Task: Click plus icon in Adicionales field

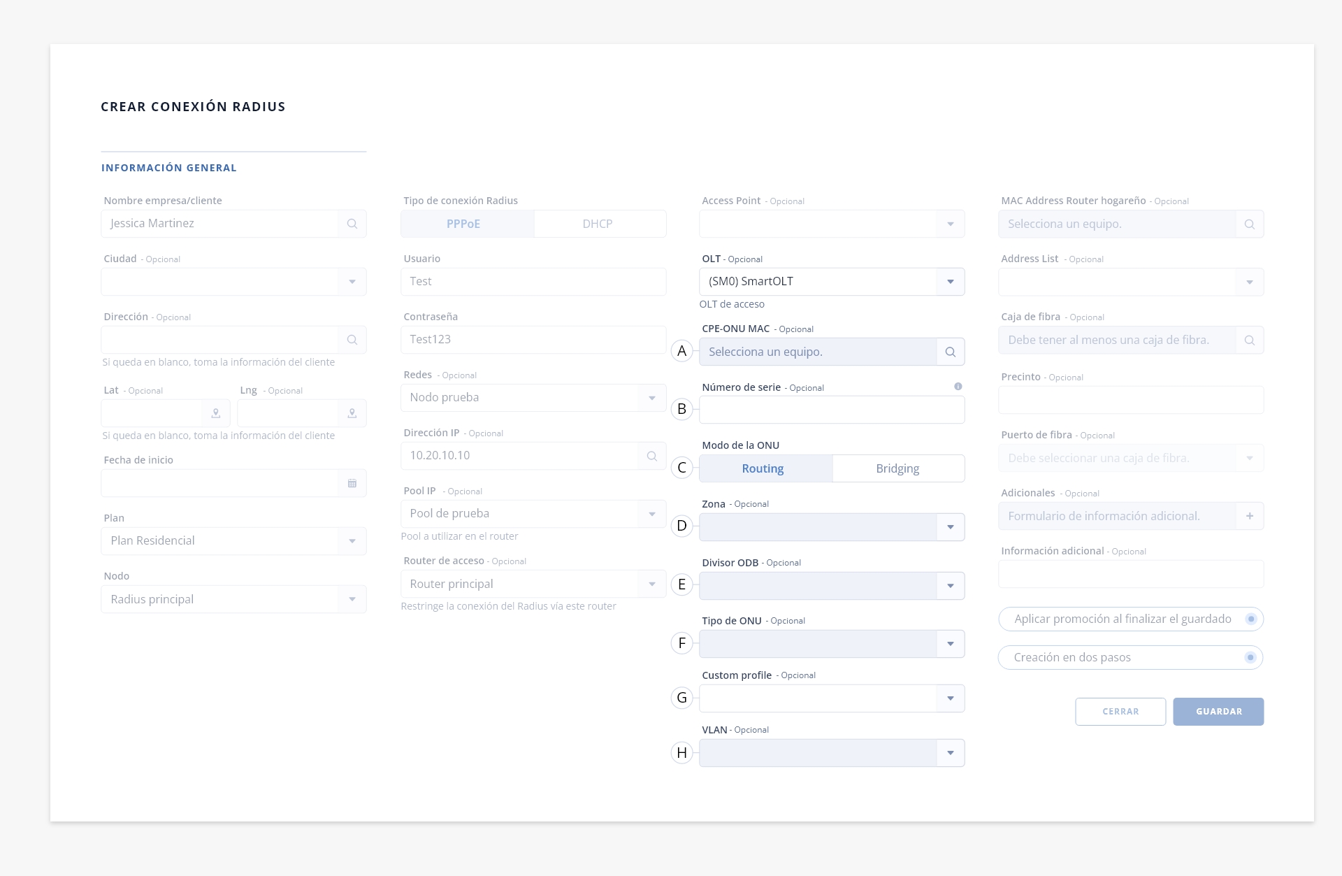Action: (1250, 516)
